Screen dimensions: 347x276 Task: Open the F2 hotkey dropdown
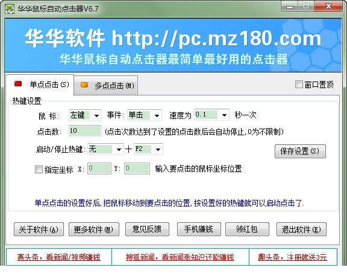pos(148,149)
